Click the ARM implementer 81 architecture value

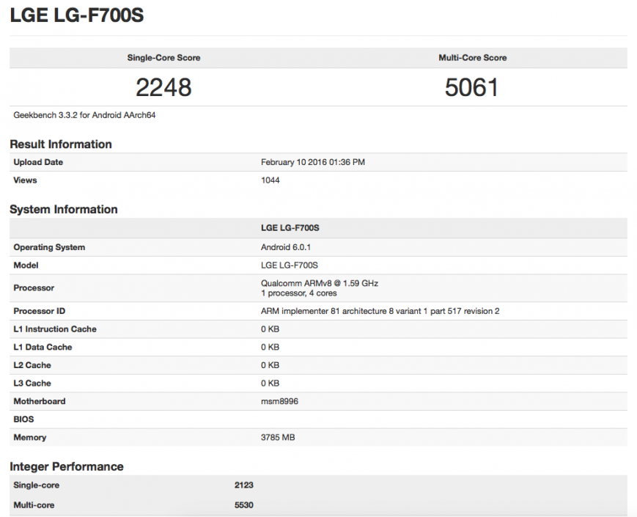pos(380,311)
